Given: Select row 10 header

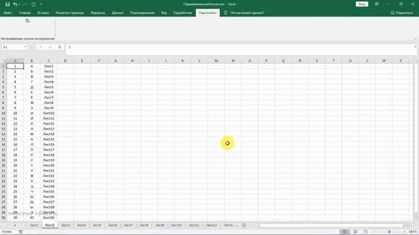Looking at the screenshot, I should [3, 113].
